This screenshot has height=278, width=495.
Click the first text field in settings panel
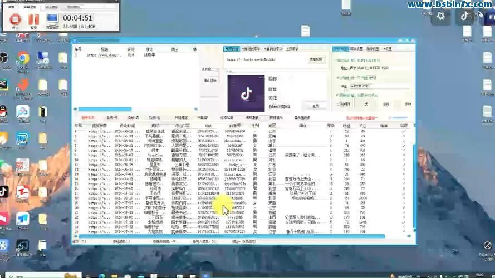pos(379,68)
